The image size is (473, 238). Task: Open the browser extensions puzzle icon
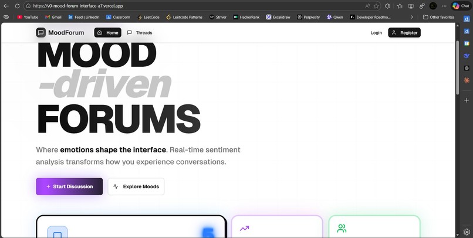[388, 6]
